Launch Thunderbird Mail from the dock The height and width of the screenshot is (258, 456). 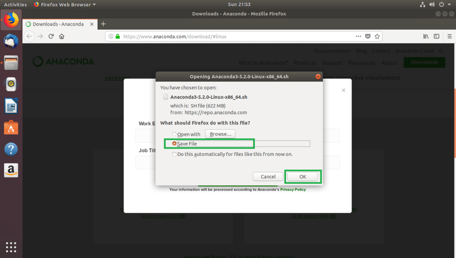[x=11, y=41]
